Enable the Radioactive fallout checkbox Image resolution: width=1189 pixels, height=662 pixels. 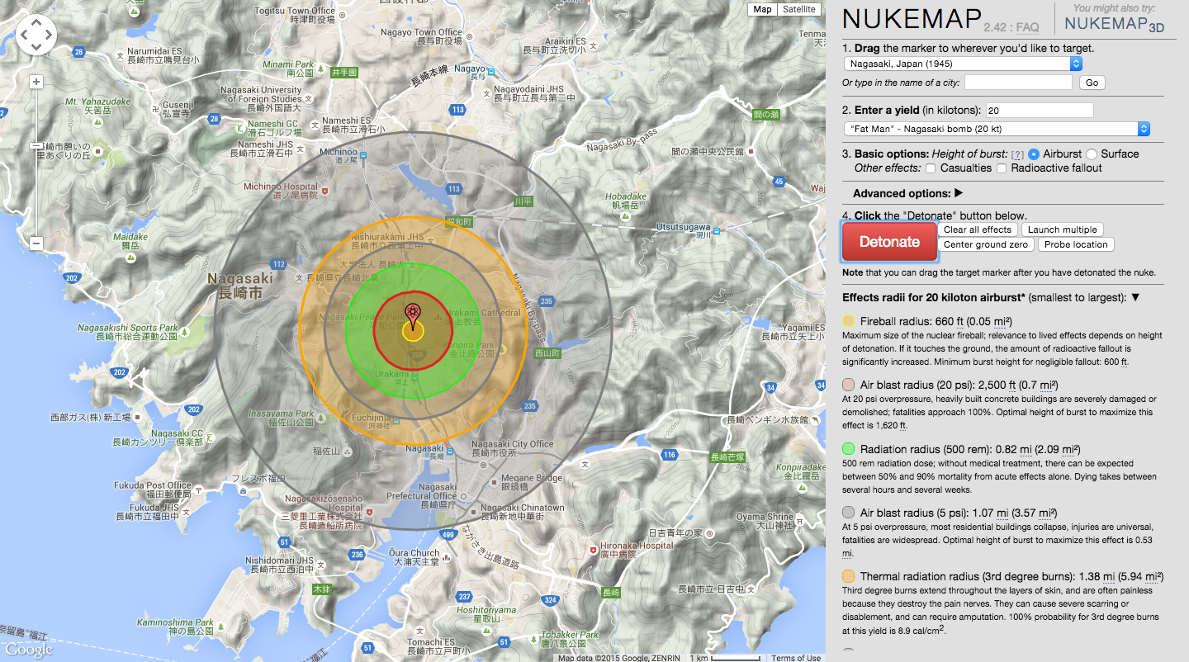(x=1002, y=168)
